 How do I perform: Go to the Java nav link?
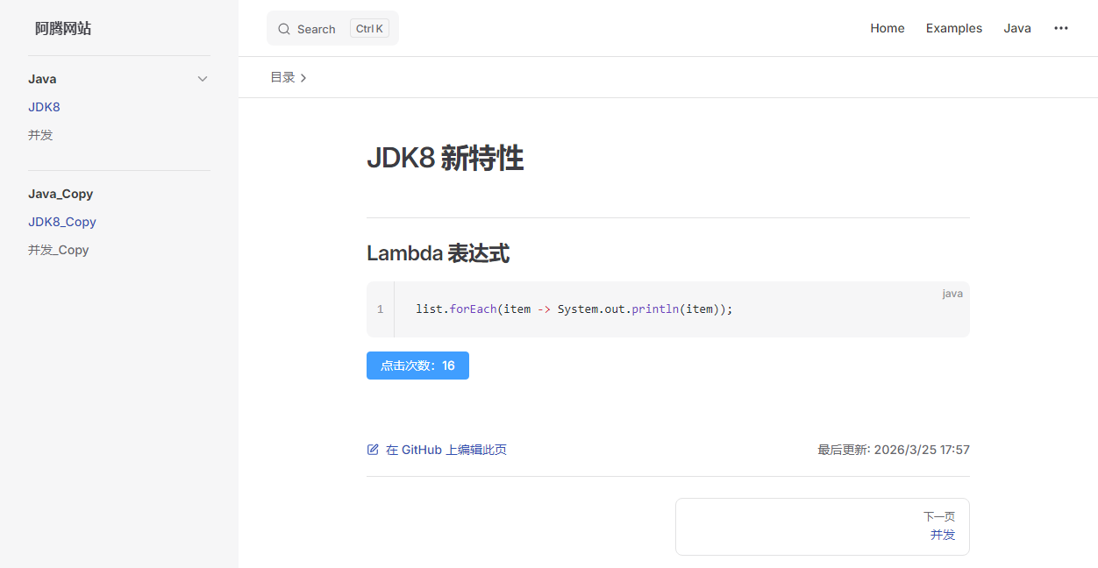point(1016,28)
